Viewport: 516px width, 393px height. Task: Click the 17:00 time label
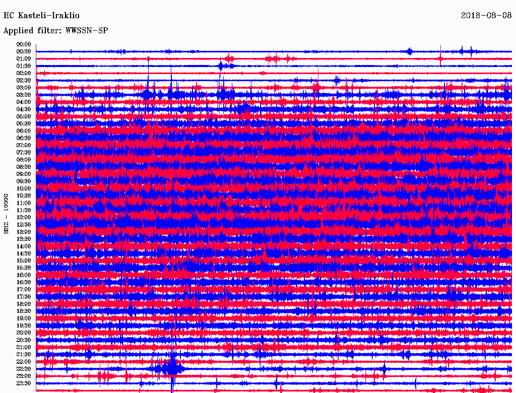click(x=24, y=290)
